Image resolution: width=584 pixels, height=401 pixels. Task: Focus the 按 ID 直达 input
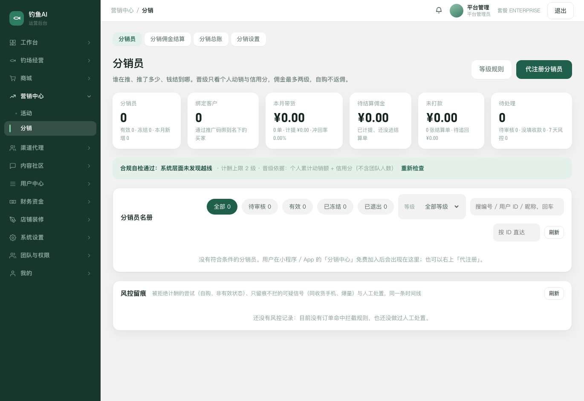517,232
